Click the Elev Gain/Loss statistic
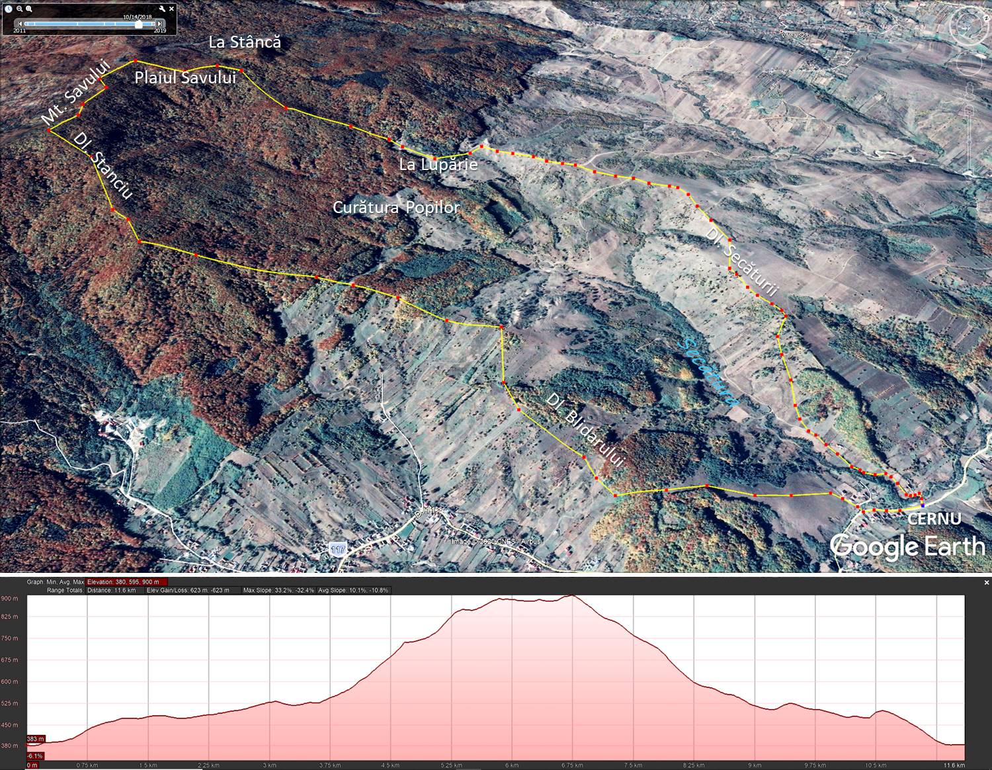This screenshot has height=770, width=992. coord(188,590)
